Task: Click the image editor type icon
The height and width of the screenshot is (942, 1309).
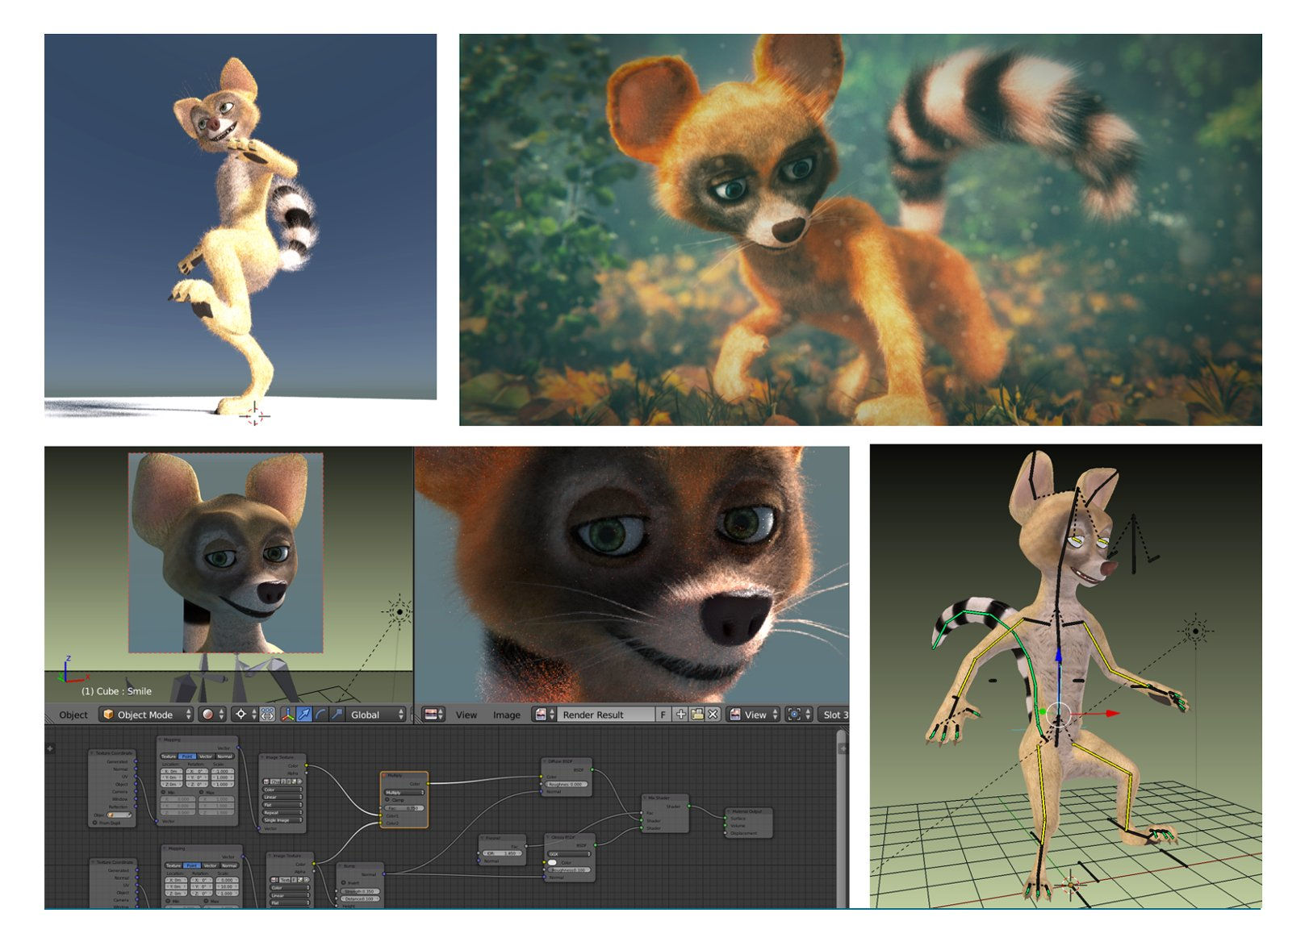Action: tap(433, 715)
